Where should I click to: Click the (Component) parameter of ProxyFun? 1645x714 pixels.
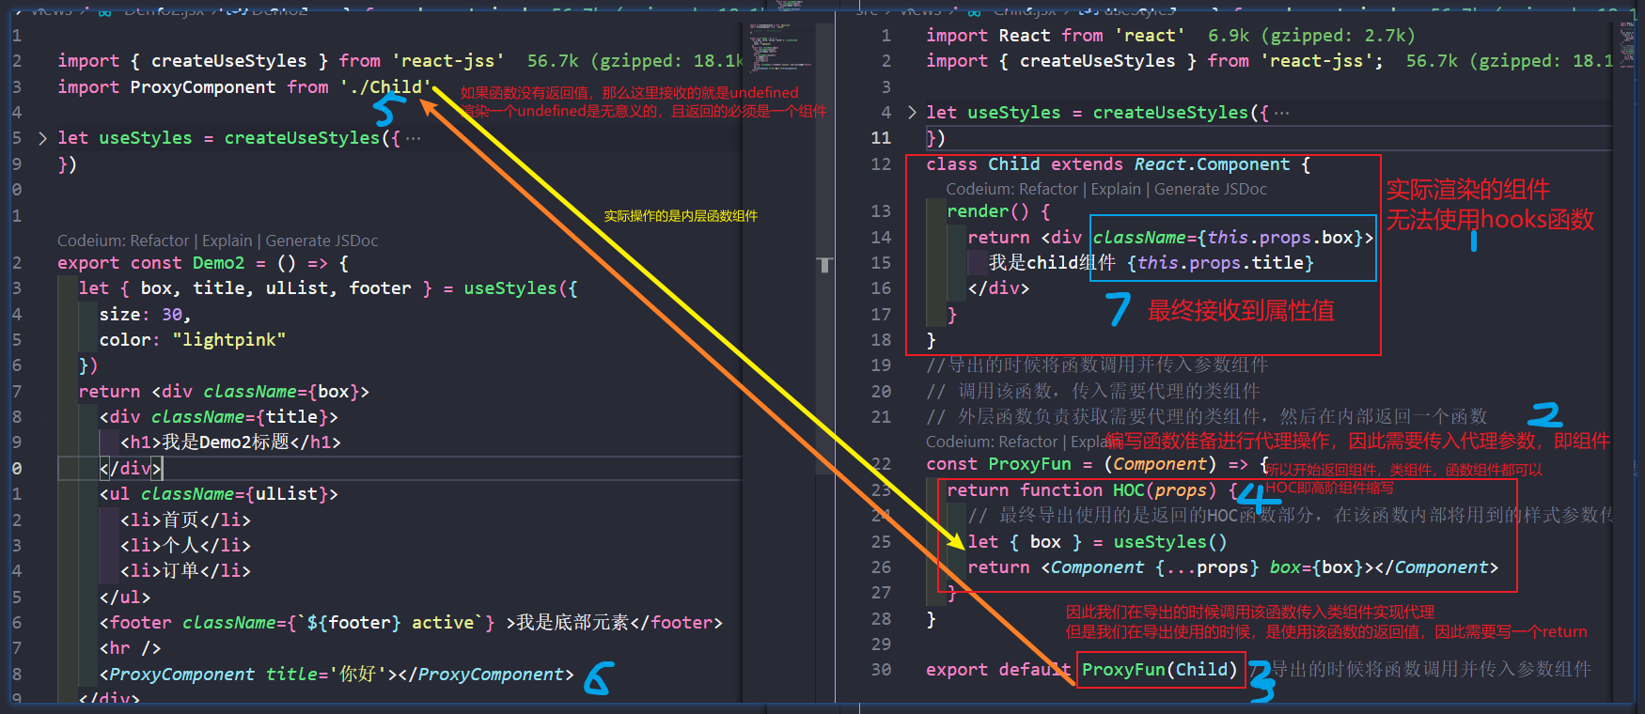pyautogui.click(x=1161, y=464)
